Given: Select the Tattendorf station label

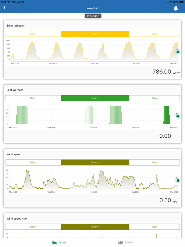Looking at the screenshot, I should tap(93, 16).
